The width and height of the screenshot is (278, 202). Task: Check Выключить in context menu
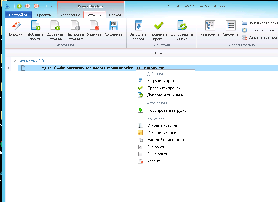click(165, 154)
